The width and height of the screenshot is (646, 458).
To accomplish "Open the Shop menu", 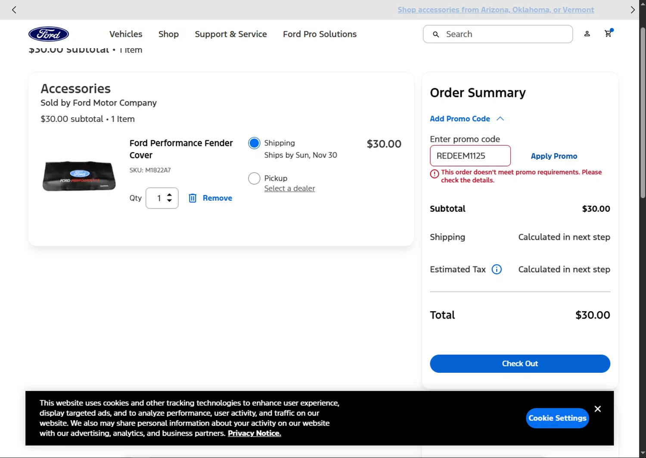I will (x=168, y=34).
